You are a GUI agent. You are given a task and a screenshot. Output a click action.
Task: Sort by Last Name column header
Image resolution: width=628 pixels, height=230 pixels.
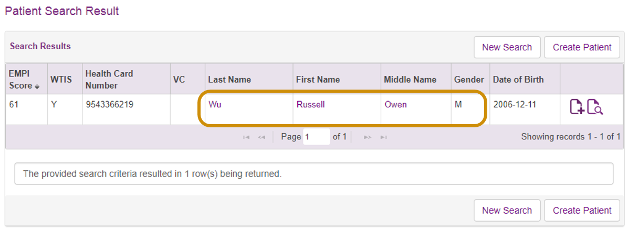tap(229, 80)
